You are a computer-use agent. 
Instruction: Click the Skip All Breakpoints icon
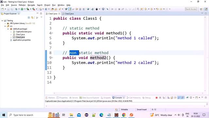(x=107, y=9)
